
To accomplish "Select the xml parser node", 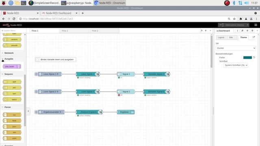I will [x=12, y=133].
